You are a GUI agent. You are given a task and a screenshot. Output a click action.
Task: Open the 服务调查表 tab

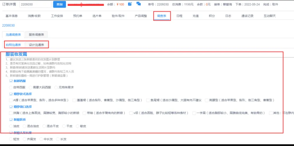click(x=36, y=35)
